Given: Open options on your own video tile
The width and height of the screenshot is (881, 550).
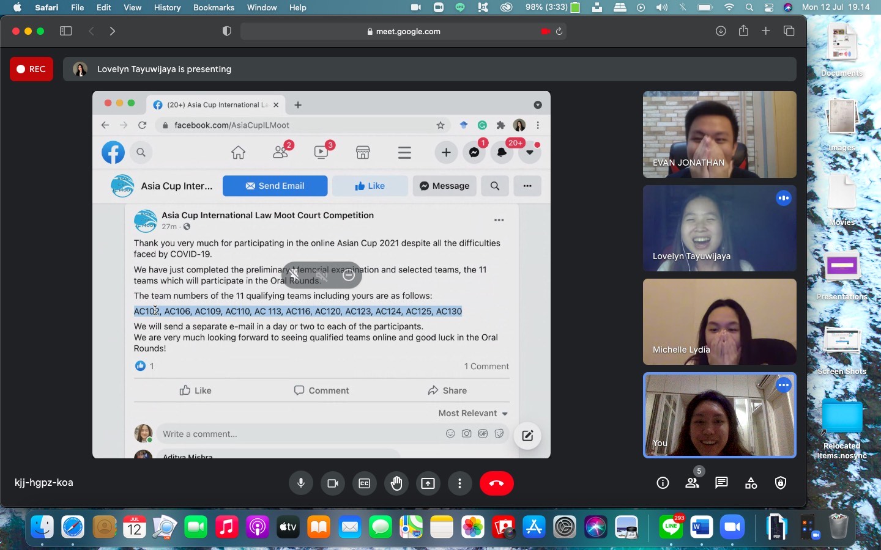Looking at the screenshot, I should pos(784,385).
